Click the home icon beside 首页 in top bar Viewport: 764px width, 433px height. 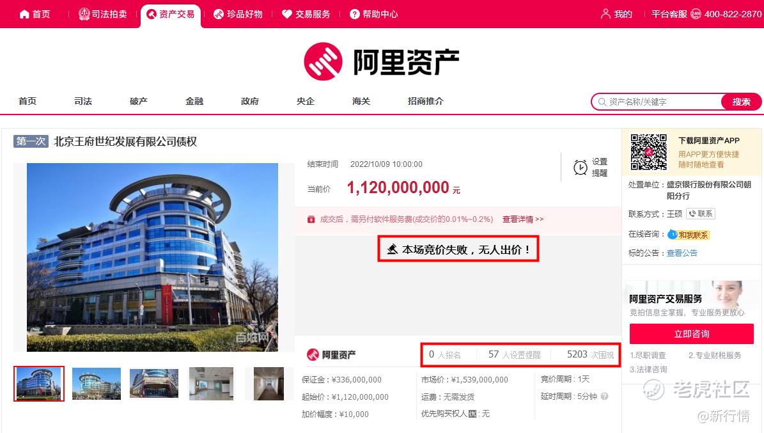tap(24, 14)
